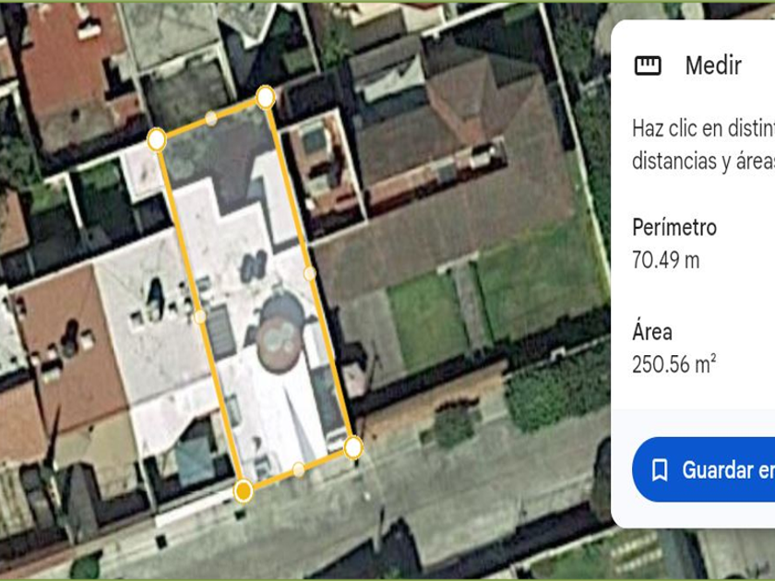Click the midpoint handle on the bottom edge
The width and height of the screenshot is (775, 581).
299,469
